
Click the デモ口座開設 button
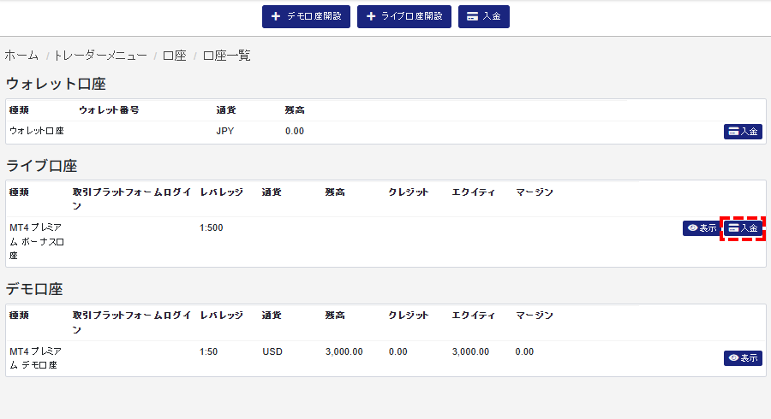point(306,17)
